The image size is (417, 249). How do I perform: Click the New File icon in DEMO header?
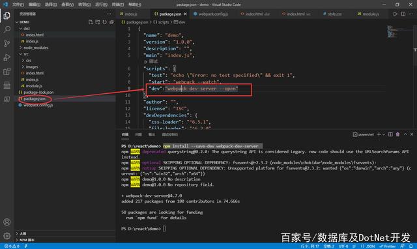point(91,22)
